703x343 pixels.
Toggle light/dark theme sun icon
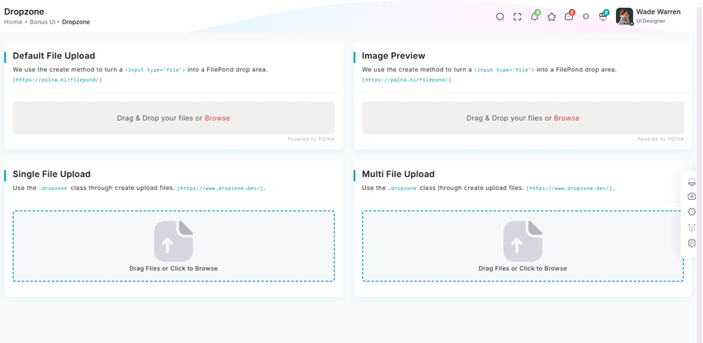(586, 17)
